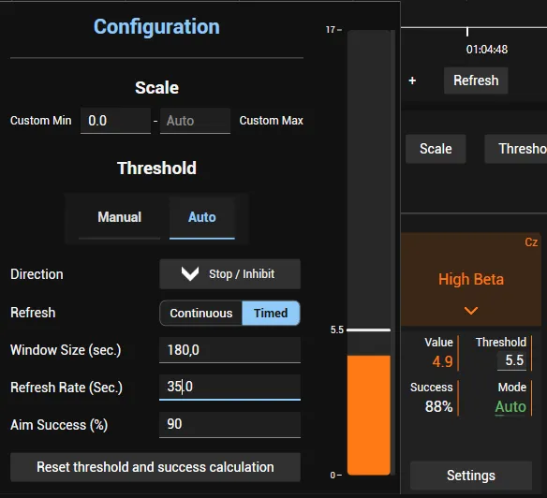The width and height of the screenshot is (547, 498).
Task: Select Timed refresh mode
Action: tap(271, 314)
